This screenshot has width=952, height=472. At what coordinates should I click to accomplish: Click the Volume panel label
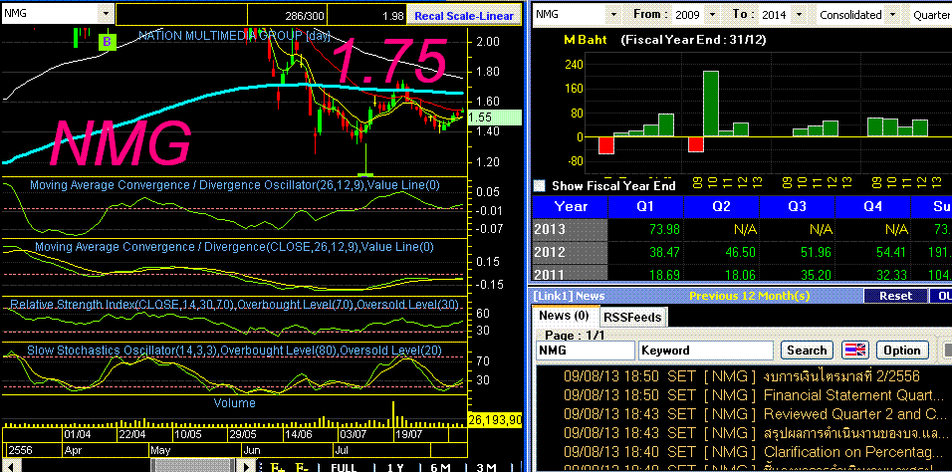[x=234, y=402]
